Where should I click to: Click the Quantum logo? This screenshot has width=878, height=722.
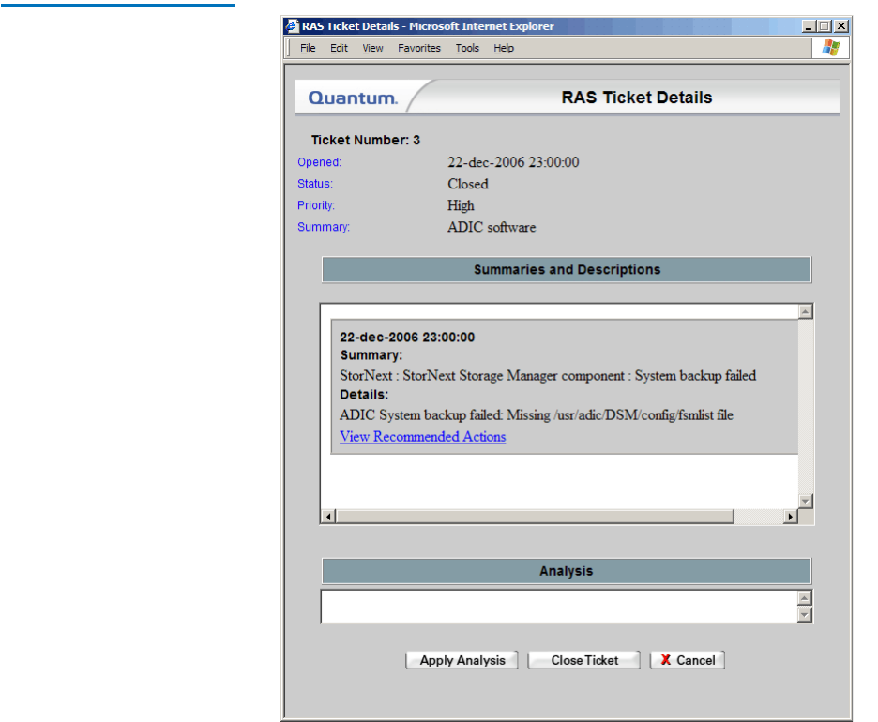353,98
